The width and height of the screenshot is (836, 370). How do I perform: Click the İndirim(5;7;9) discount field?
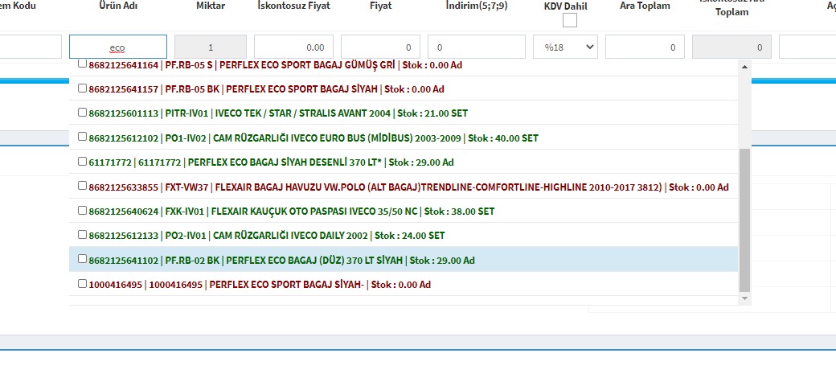[476, 47]
